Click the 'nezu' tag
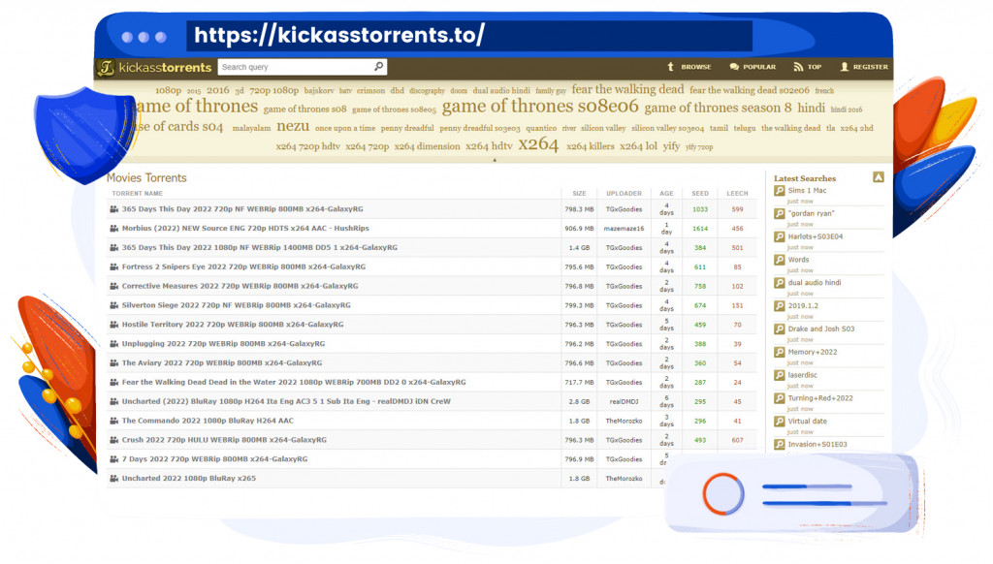This screenshot has width=993, height=564. (x=293, y=126)
